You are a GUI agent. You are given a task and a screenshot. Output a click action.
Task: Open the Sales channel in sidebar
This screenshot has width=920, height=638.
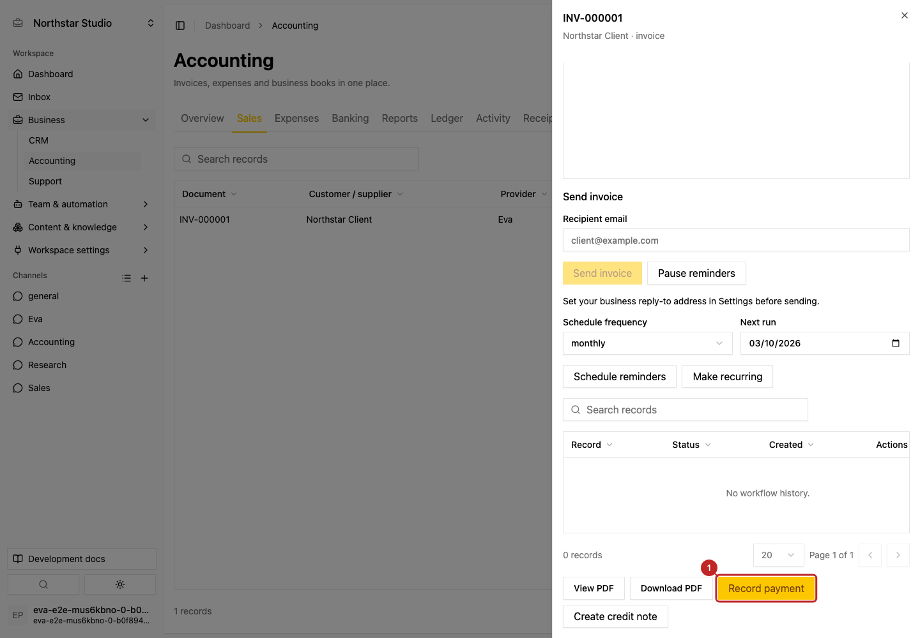click(x=82, y=388)
